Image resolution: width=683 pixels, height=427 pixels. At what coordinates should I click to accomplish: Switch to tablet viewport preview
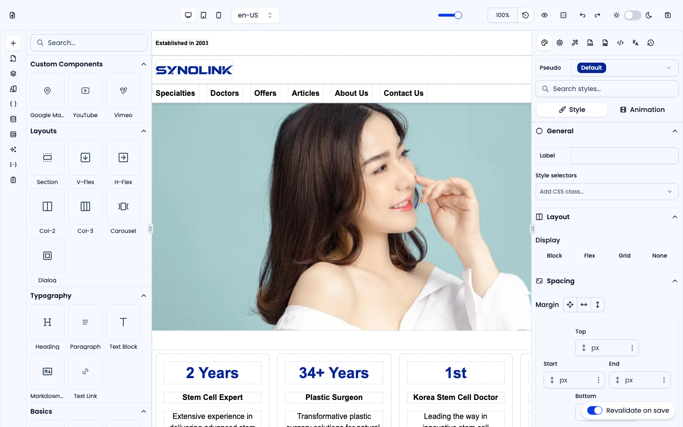203,15
